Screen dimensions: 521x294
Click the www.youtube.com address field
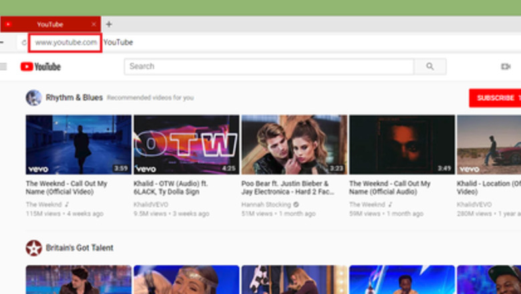pos(65,43)
